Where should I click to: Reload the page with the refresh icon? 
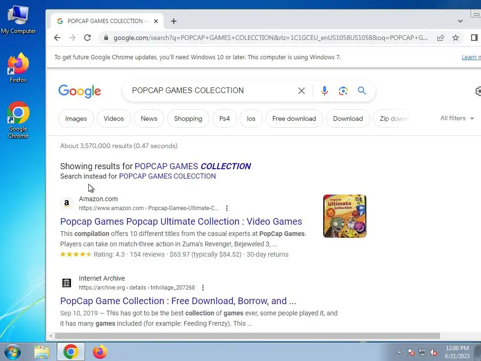(87, 38)
